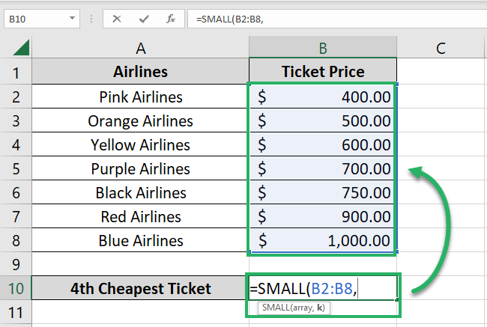Viewport: 487px width, 327px height.
Task: Select row 1 header
Action: point(16,73)
